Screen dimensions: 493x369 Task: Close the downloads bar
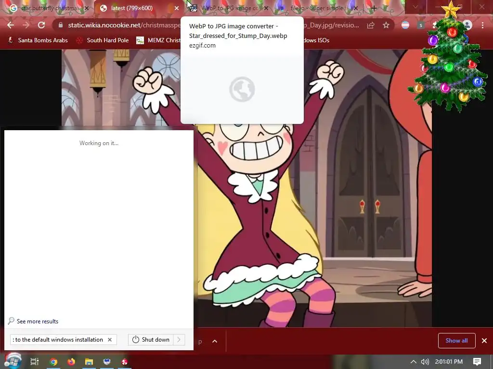tap(484, 341)
